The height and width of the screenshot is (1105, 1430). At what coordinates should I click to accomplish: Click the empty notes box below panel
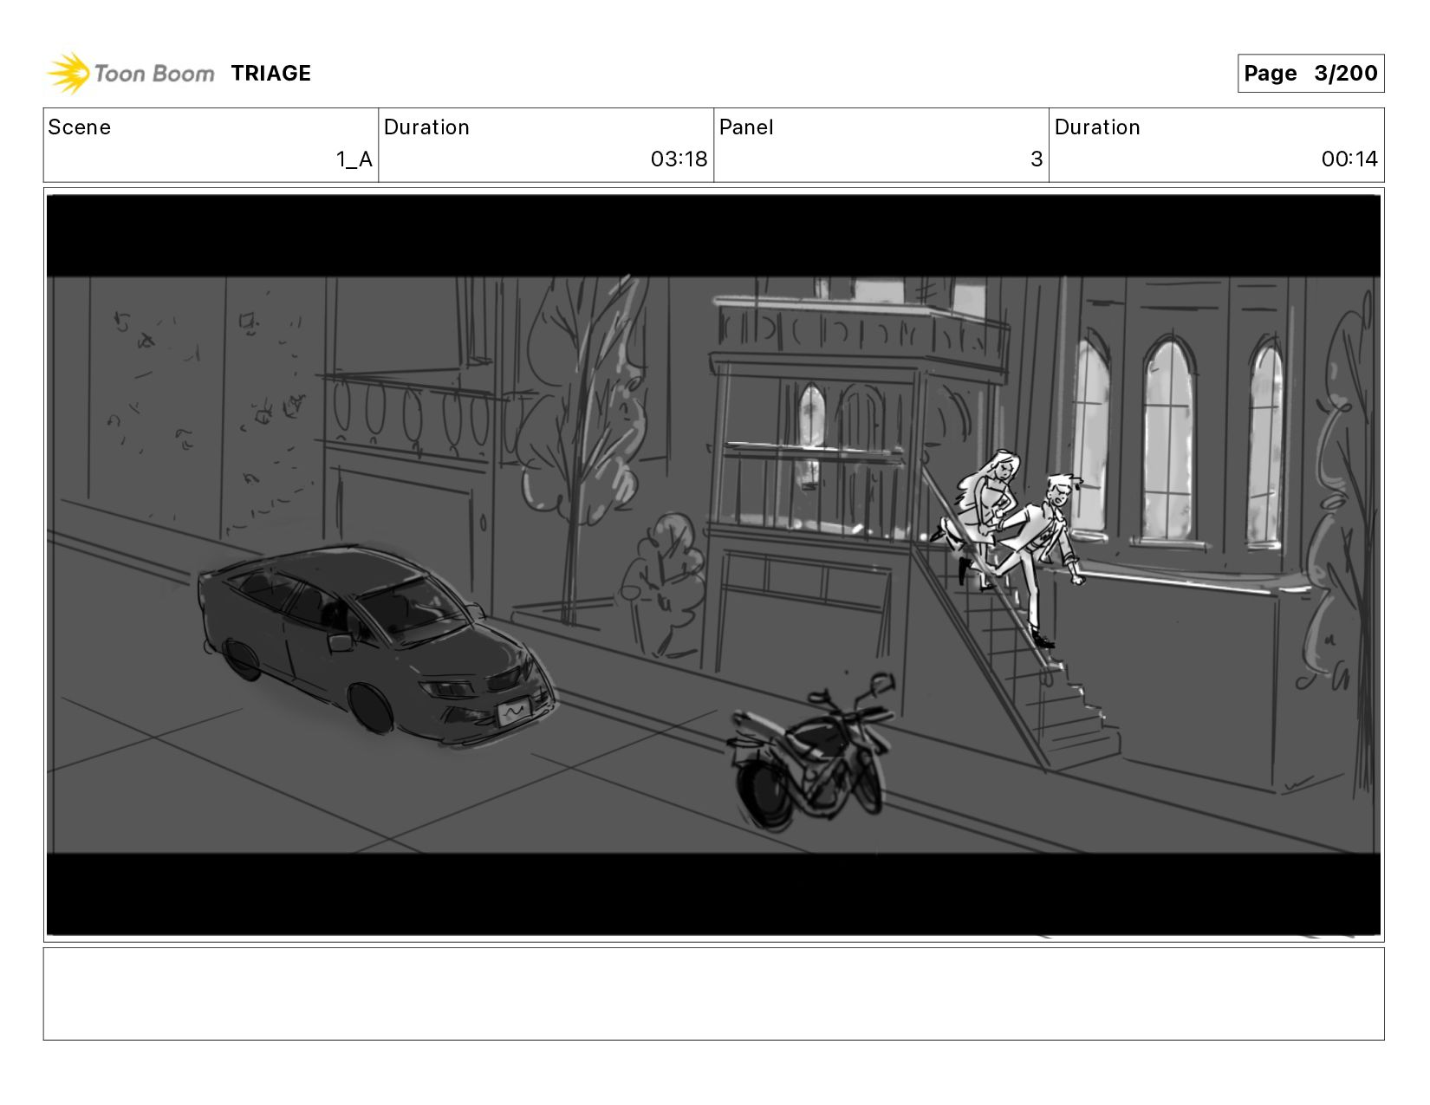click(713, 994)
